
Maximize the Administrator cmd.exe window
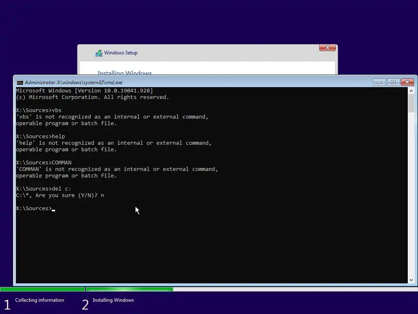(x=393, y=82)
